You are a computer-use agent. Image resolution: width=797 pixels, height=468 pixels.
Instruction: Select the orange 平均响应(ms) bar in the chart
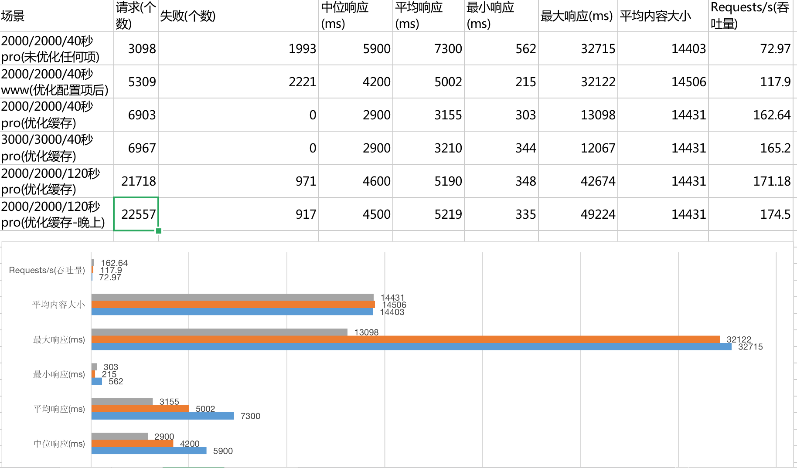point(140,409)
